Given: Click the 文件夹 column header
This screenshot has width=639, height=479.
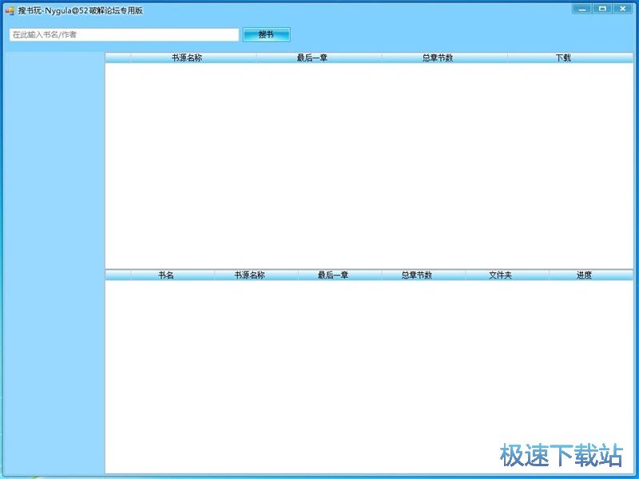Looking at the screenshot, I should pos(507,275).
